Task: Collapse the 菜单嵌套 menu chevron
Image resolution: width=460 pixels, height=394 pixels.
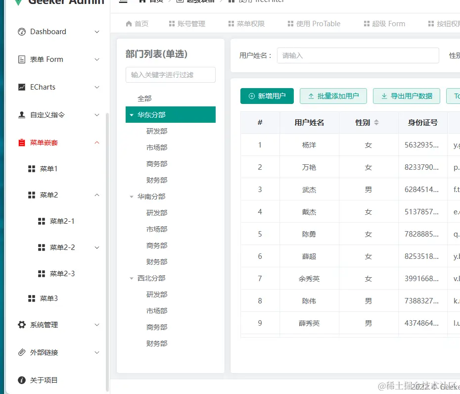Action: pos(97,143)
